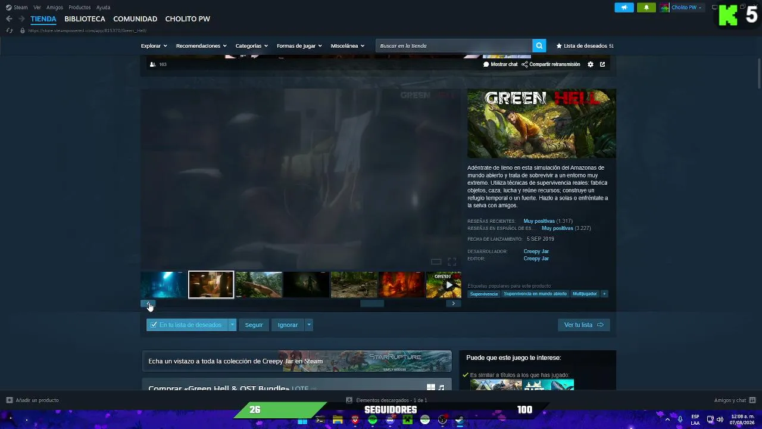Toggle theater mode on the video player

tap(436, 262)
